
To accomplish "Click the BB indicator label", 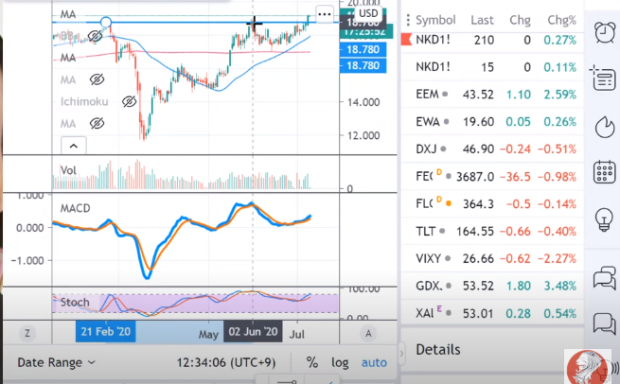I will tap(67, 36).
